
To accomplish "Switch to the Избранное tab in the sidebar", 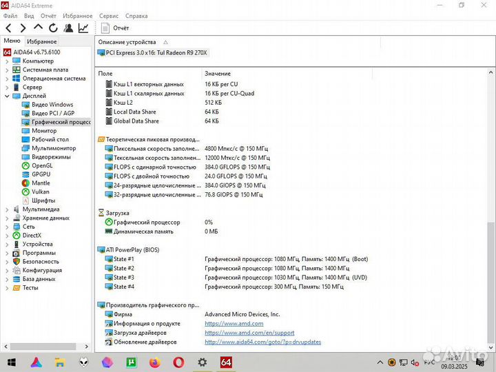I will 42,41.
